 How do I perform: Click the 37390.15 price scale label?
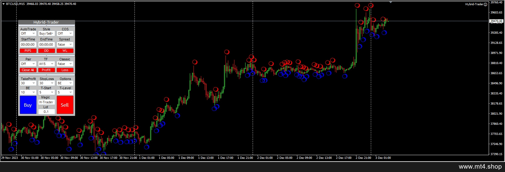(496, 154)
